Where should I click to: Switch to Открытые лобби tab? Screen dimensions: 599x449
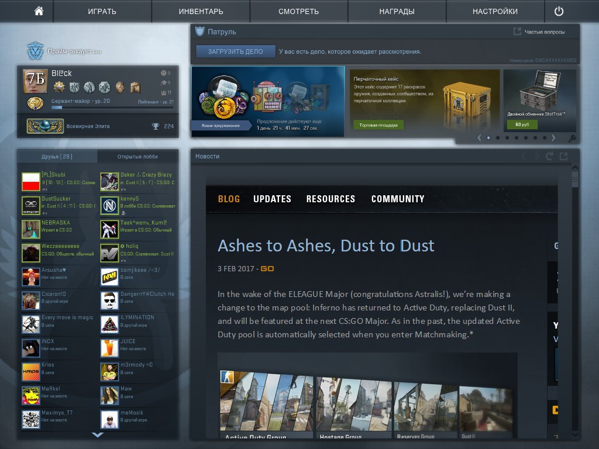click(x=137, y=157)
